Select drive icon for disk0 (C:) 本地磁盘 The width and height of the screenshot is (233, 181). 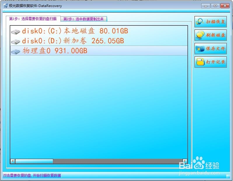pos(15,32)
